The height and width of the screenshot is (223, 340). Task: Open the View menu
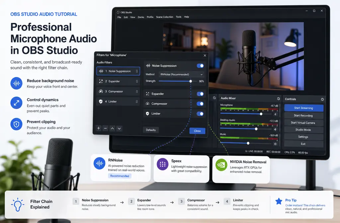click(133, 17)
